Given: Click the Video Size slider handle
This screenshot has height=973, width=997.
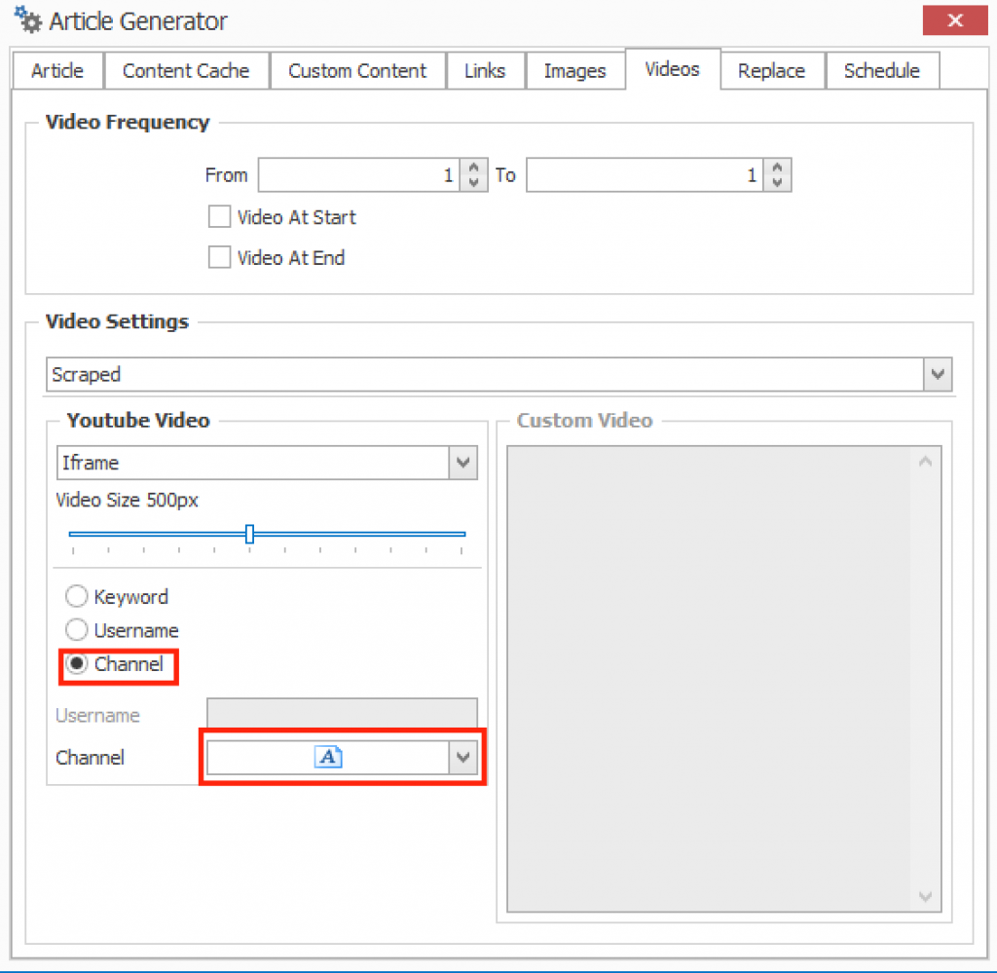Looking at the screenshot, I should pos(250,533).
